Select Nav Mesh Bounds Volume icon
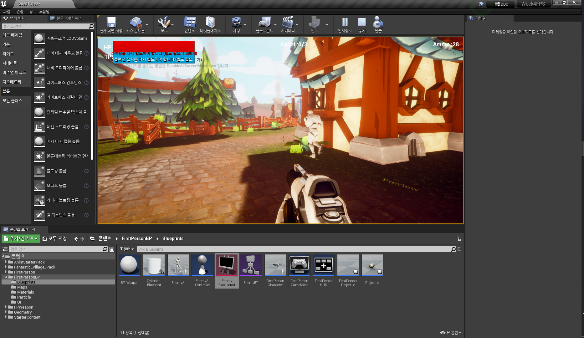This screenshot has width=584, height=338. tap(39, 53)
